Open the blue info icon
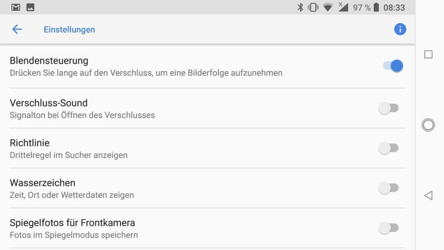Image resolution: width=444 pixels, height=250 pixels. [x=400, y=30]
